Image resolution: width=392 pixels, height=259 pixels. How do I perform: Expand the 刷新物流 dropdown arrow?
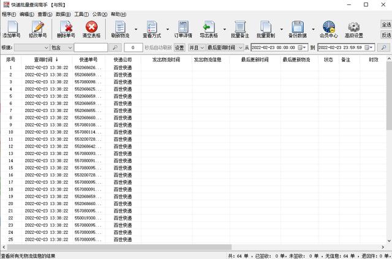(x=136, y=29)
